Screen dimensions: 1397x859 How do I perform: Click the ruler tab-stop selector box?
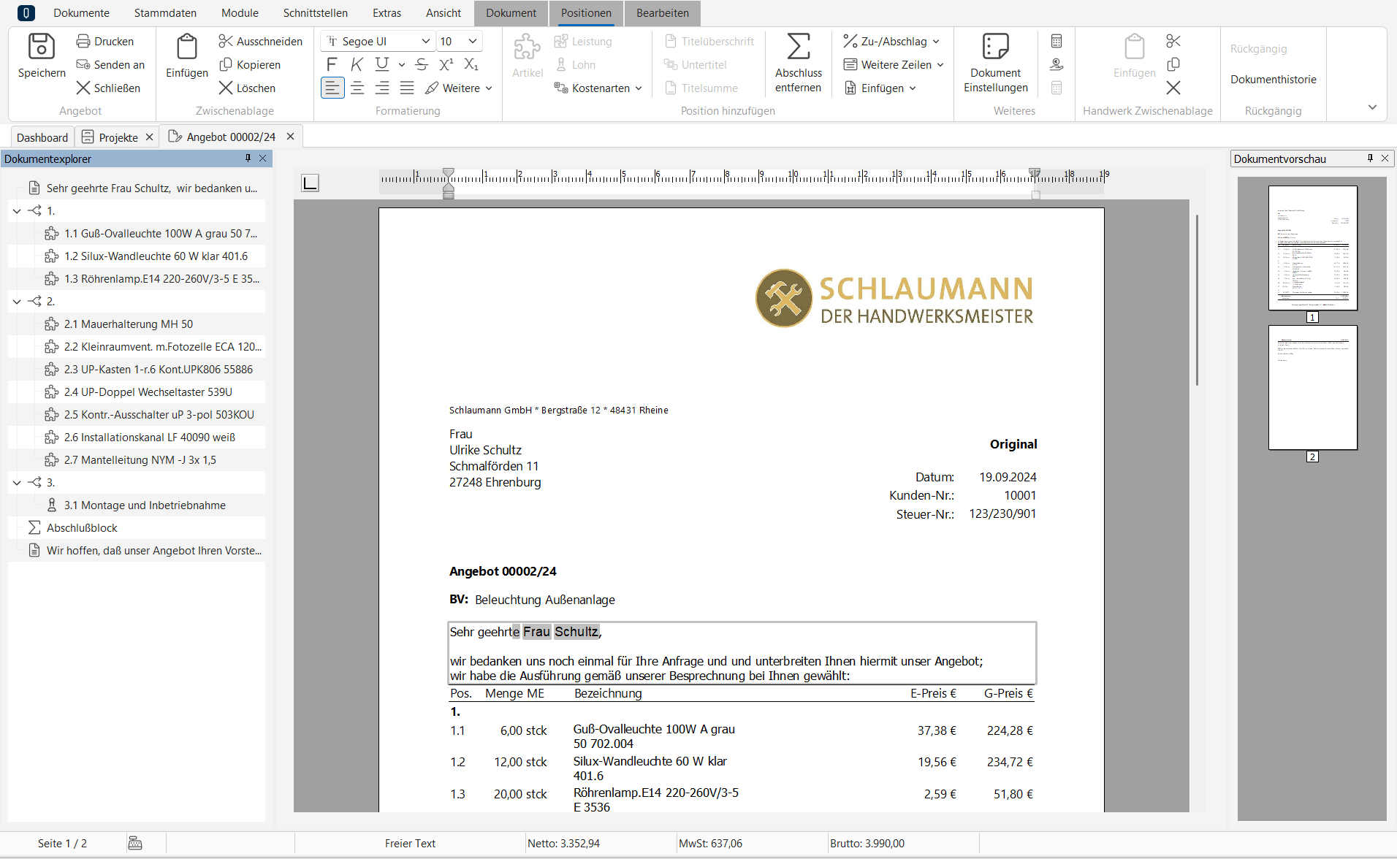click(x=311, y=183)
